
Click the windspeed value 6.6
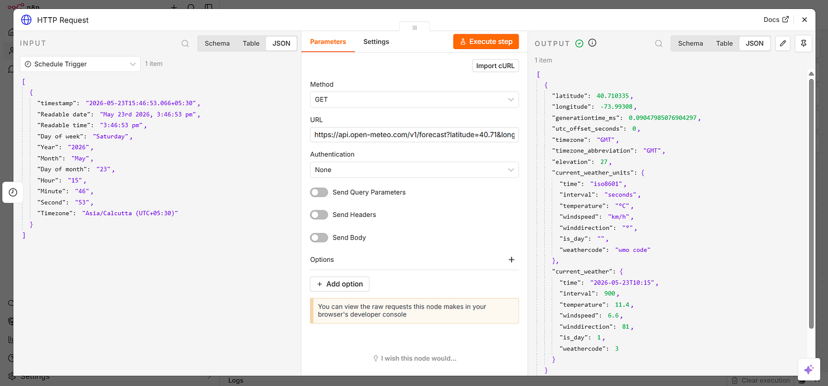click(x=613, y=316)
